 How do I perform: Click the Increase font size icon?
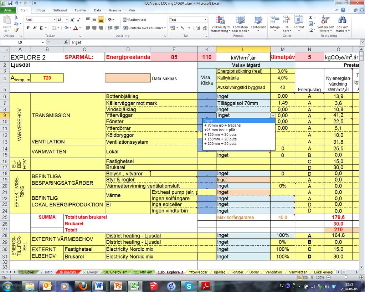tap(72, 20)
